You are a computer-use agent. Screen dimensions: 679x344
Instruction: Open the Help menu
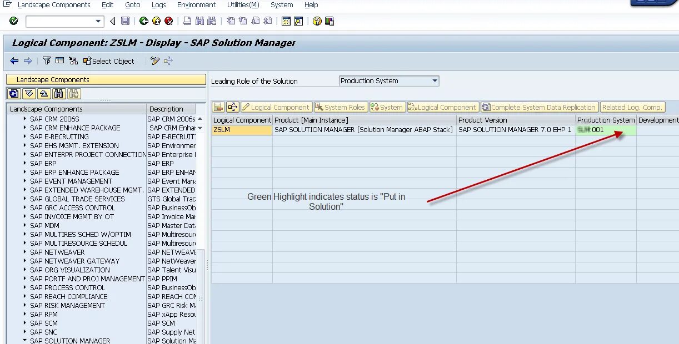(311, 5)
